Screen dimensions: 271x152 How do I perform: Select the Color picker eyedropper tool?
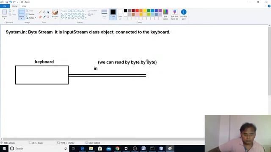44,17
